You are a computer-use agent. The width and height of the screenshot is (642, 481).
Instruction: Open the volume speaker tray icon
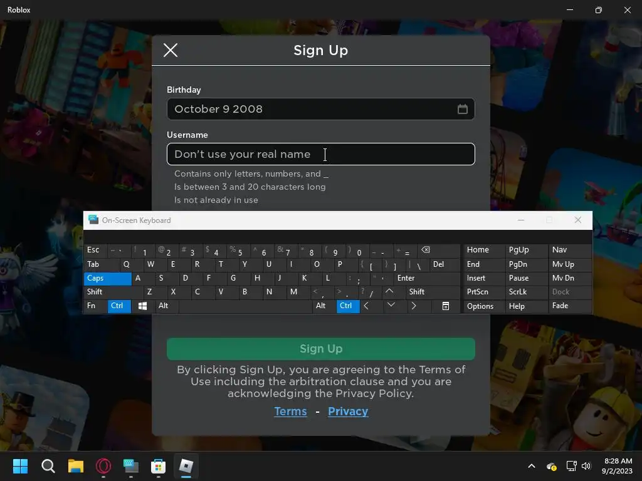[x=586, y=466]
